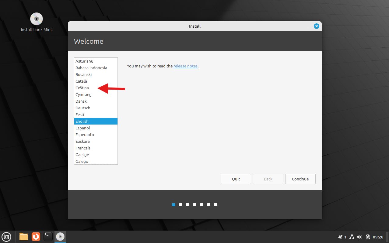Click the installer disc icon in taskbar
Image resolution: width=389 pixels, height=243 pixels.
[60, 236]
